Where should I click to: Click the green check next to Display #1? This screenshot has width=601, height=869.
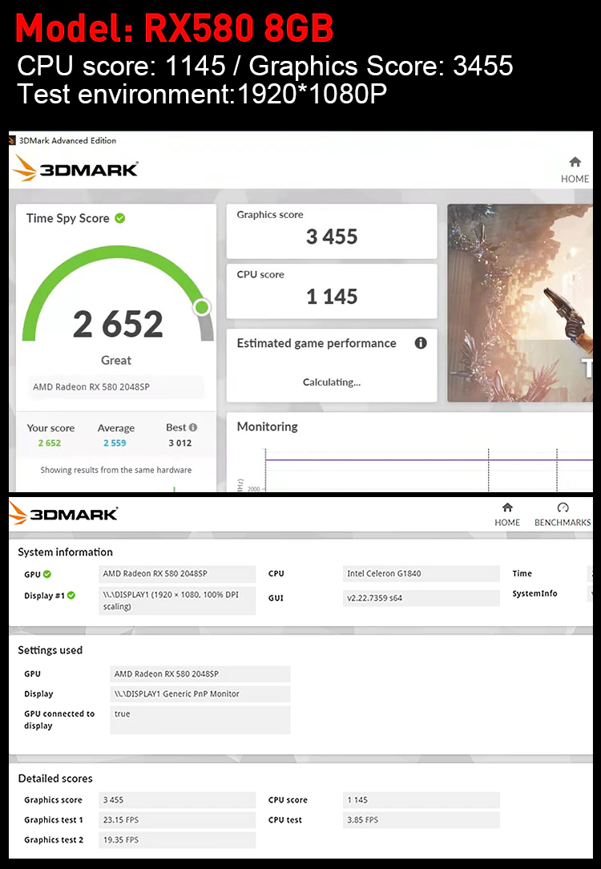71,595
